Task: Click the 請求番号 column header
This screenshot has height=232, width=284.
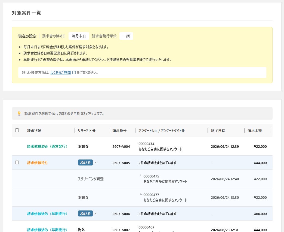Action: [x=119, y=131]
